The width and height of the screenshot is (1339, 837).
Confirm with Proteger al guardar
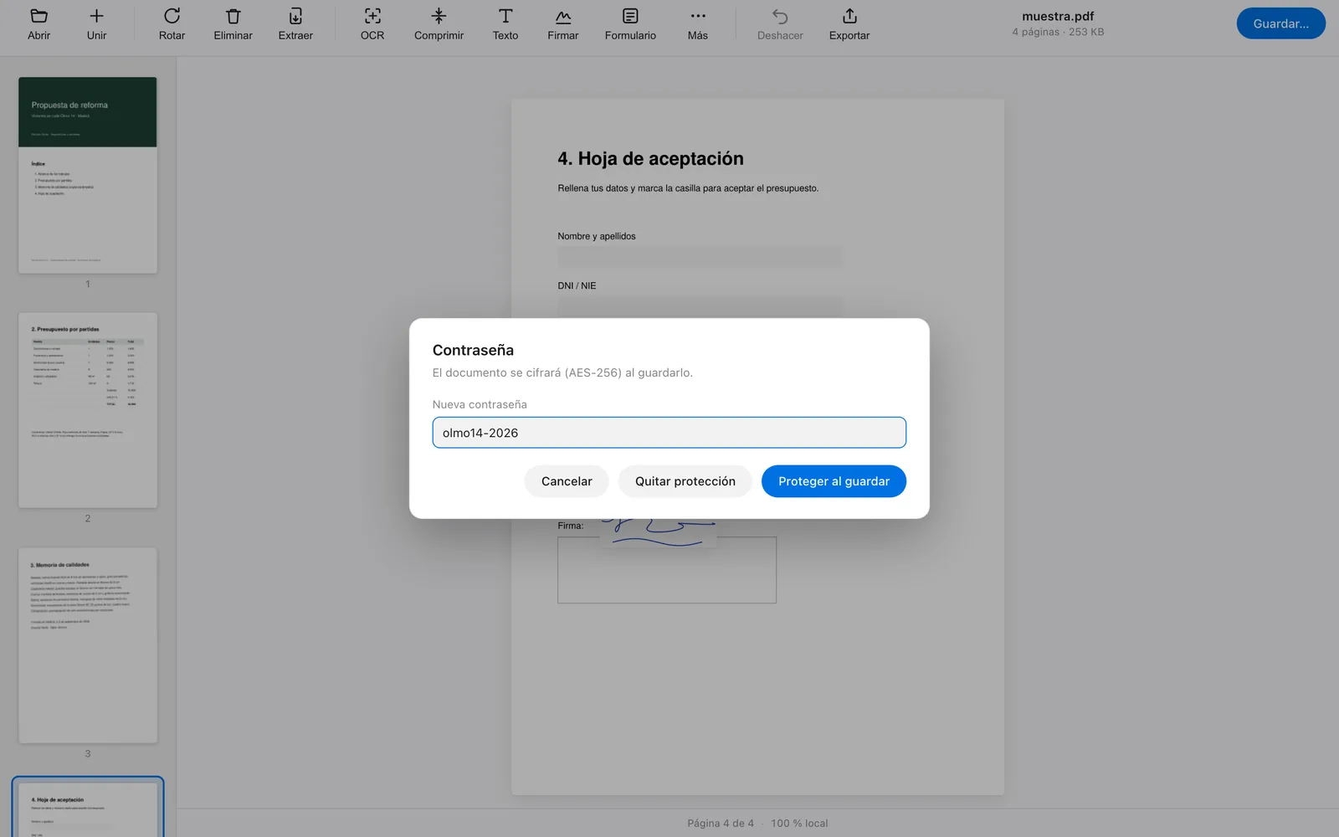click(x=834, y=481)
